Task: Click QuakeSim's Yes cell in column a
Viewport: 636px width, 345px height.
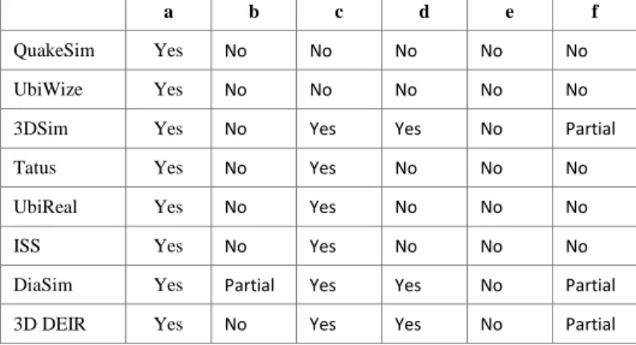Action: [x=168, y=50]
